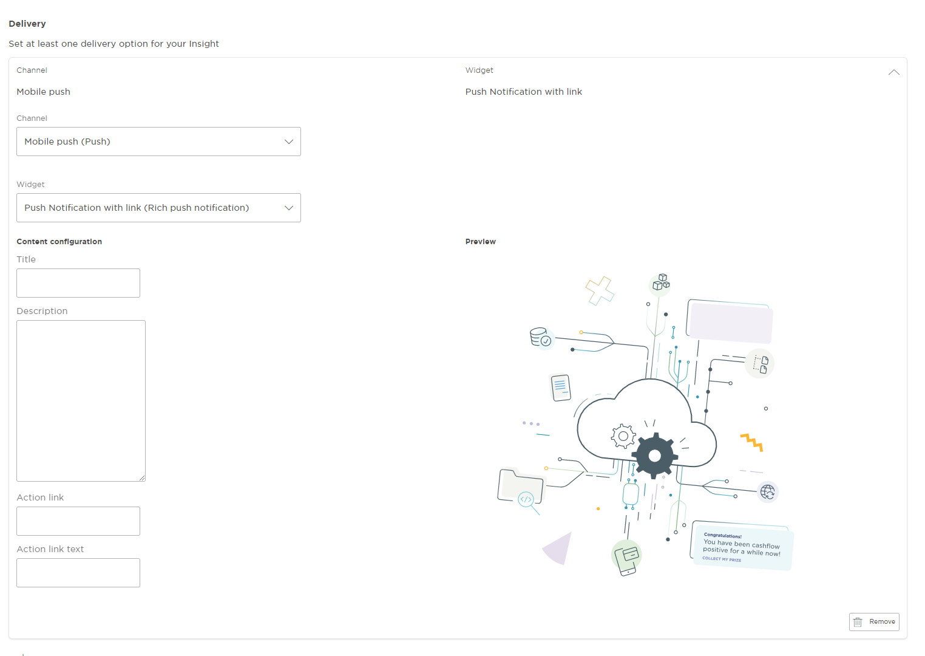The image size is (925, 656).
Task: Focus the Title input field
Action: (x=78, y=283)
